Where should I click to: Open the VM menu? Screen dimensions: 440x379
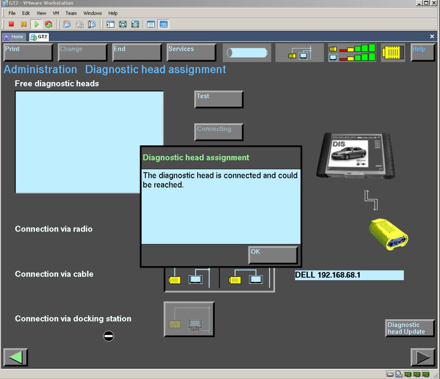[56, 13]
